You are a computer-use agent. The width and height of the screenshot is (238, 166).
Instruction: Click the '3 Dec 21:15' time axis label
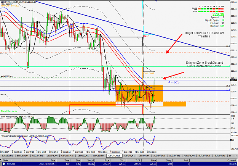pos(66,152)
